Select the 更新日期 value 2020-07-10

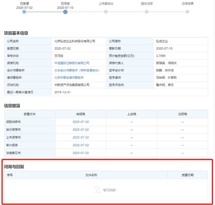pos(164,49)
